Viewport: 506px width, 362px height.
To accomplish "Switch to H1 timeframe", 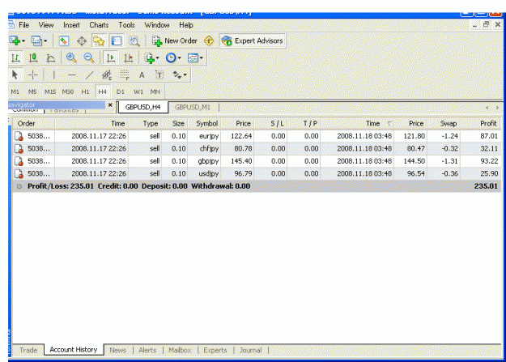I will (x=85, y=92).
